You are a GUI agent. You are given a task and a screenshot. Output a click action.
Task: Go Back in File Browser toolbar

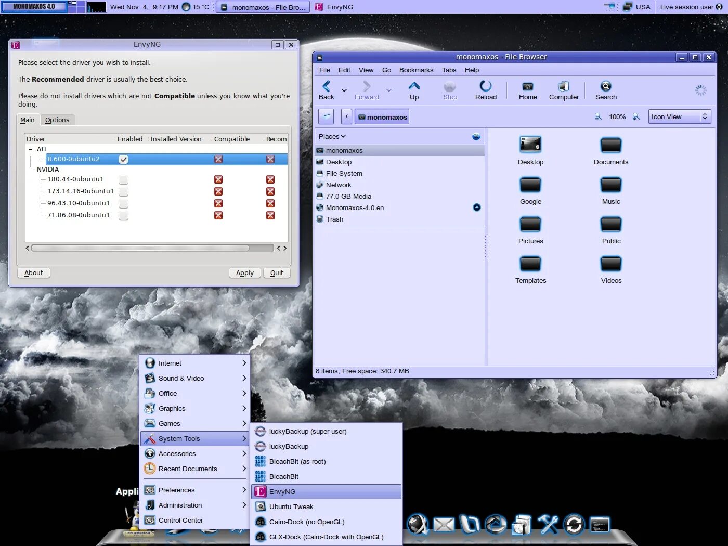(x=327, y=90)
